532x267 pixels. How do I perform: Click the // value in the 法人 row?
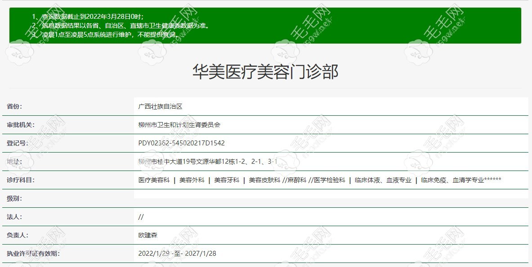coord(141,217)
